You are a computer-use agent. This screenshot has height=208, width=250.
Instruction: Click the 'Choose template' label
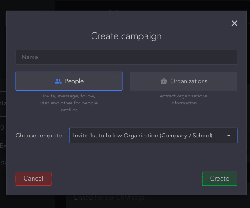pos(39,136)
